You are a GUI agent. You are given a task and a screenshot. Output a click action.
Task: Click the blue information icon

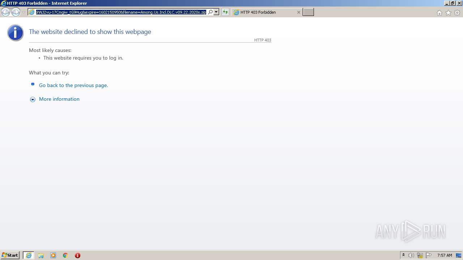point(15,33)
